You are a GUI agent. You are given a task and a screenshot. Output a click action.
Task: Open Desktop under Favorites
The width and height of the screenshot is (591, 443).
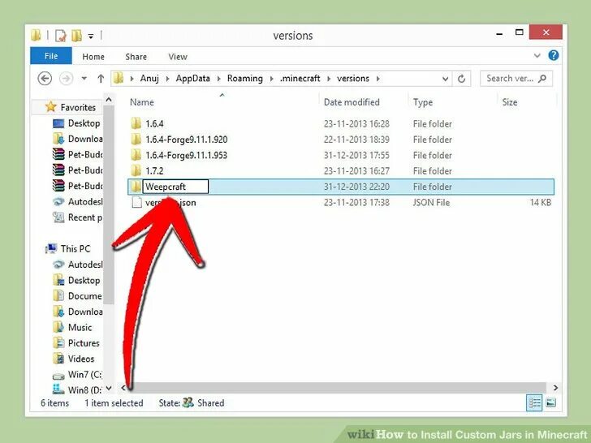tap(84, 123)
